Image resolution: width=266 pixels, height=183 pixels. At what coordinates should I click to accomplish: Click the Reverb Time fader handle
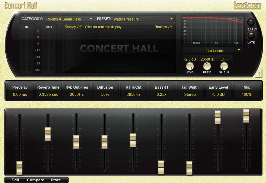48,134
